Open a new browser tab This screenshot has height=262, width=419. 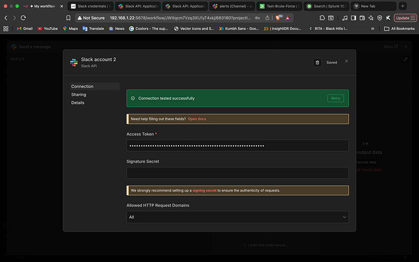[402, 6]
